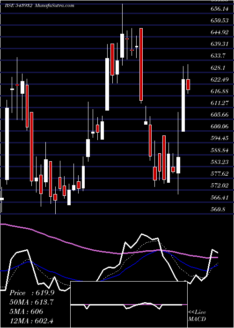The width and height of the screenshot is (234, 328).
Task: Click the <<Live MACD label
Action: coord(197,315)
